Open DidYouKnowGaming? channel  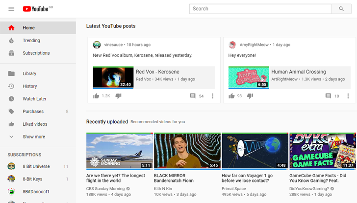(309, 189)
